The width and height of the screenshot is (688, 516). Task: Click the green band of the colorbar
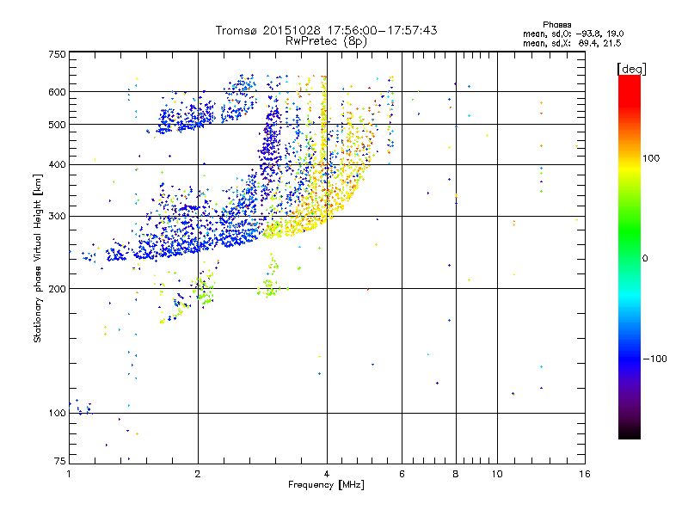point(630,232)
